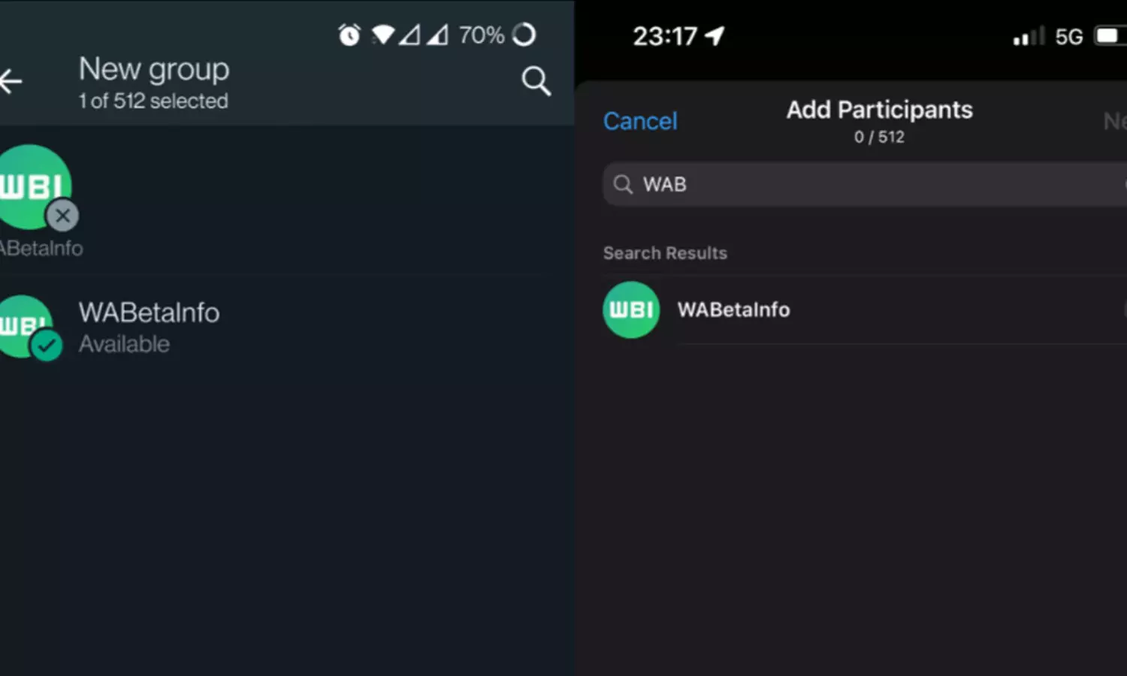Screen dimensions: 1127x676
Task: Tap the Add Participants 0 / 512 title
Action: pyautogui.click(x=879, y=120)
